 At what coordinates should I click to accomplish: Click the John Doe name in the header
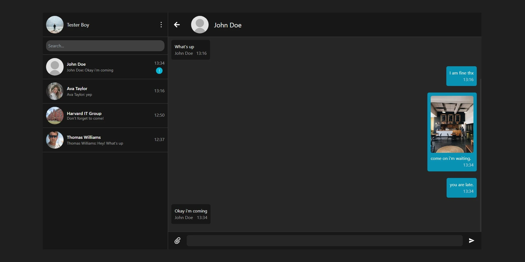click(x=228, y=25)
